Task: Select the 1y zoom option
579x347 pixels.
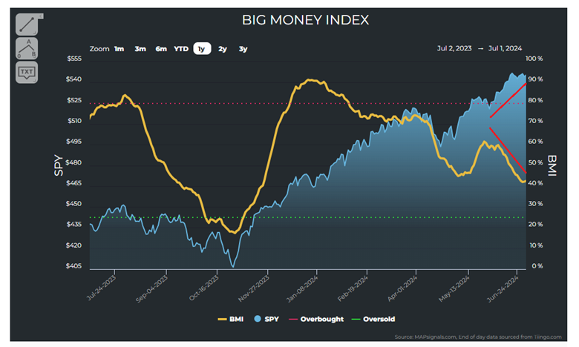Action: click(201, 49)
